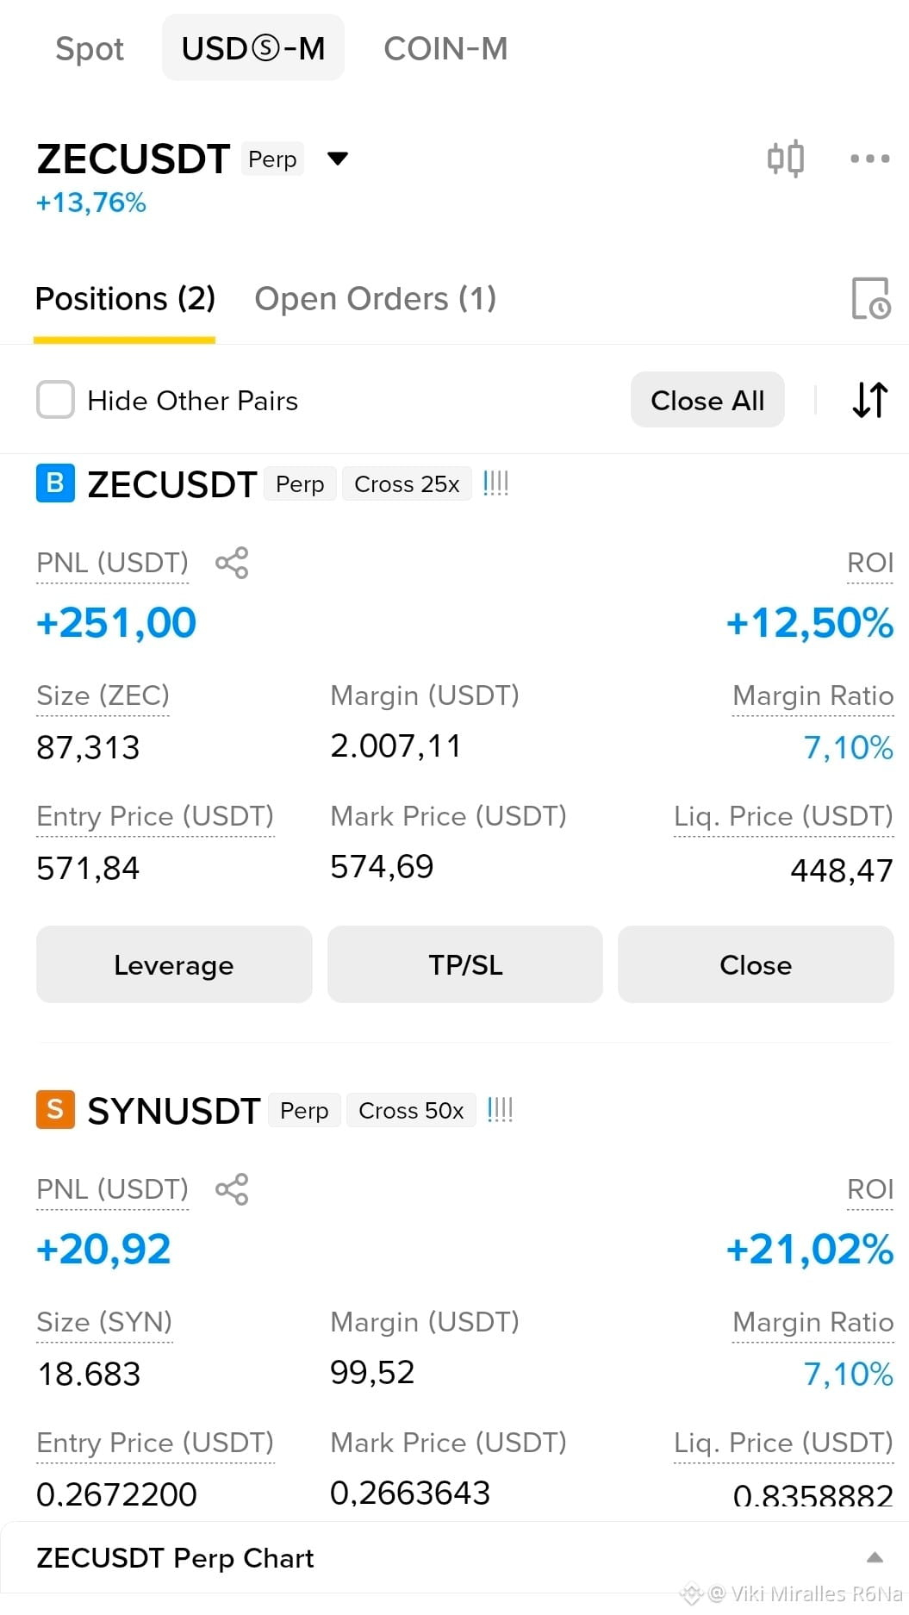Open the order history icon
This screenshot has width=909, height=1615.
(870, 298)
